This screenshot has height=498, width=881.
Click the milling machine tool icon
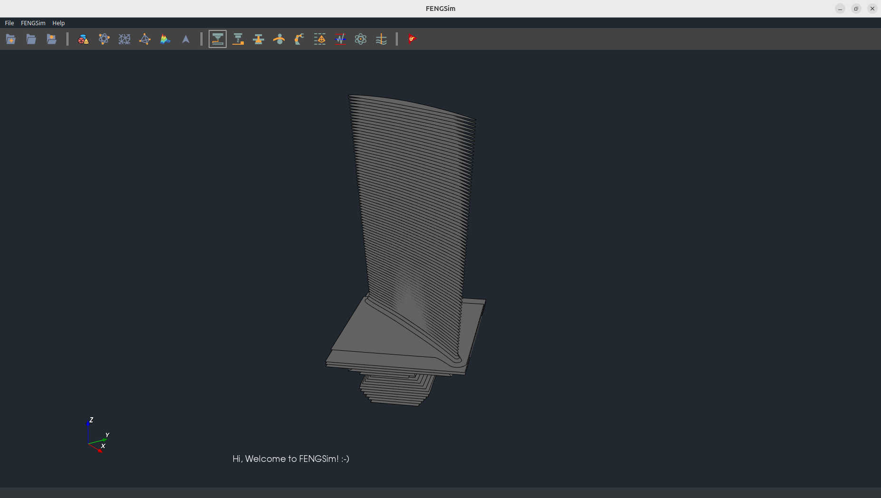[238, 39]
